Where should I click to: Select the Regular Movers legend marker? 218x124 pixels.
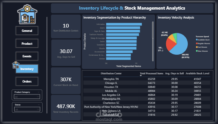197,43
